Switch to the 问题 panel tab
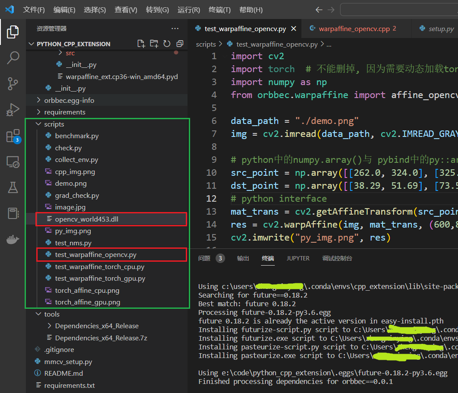 click(204, 258)
